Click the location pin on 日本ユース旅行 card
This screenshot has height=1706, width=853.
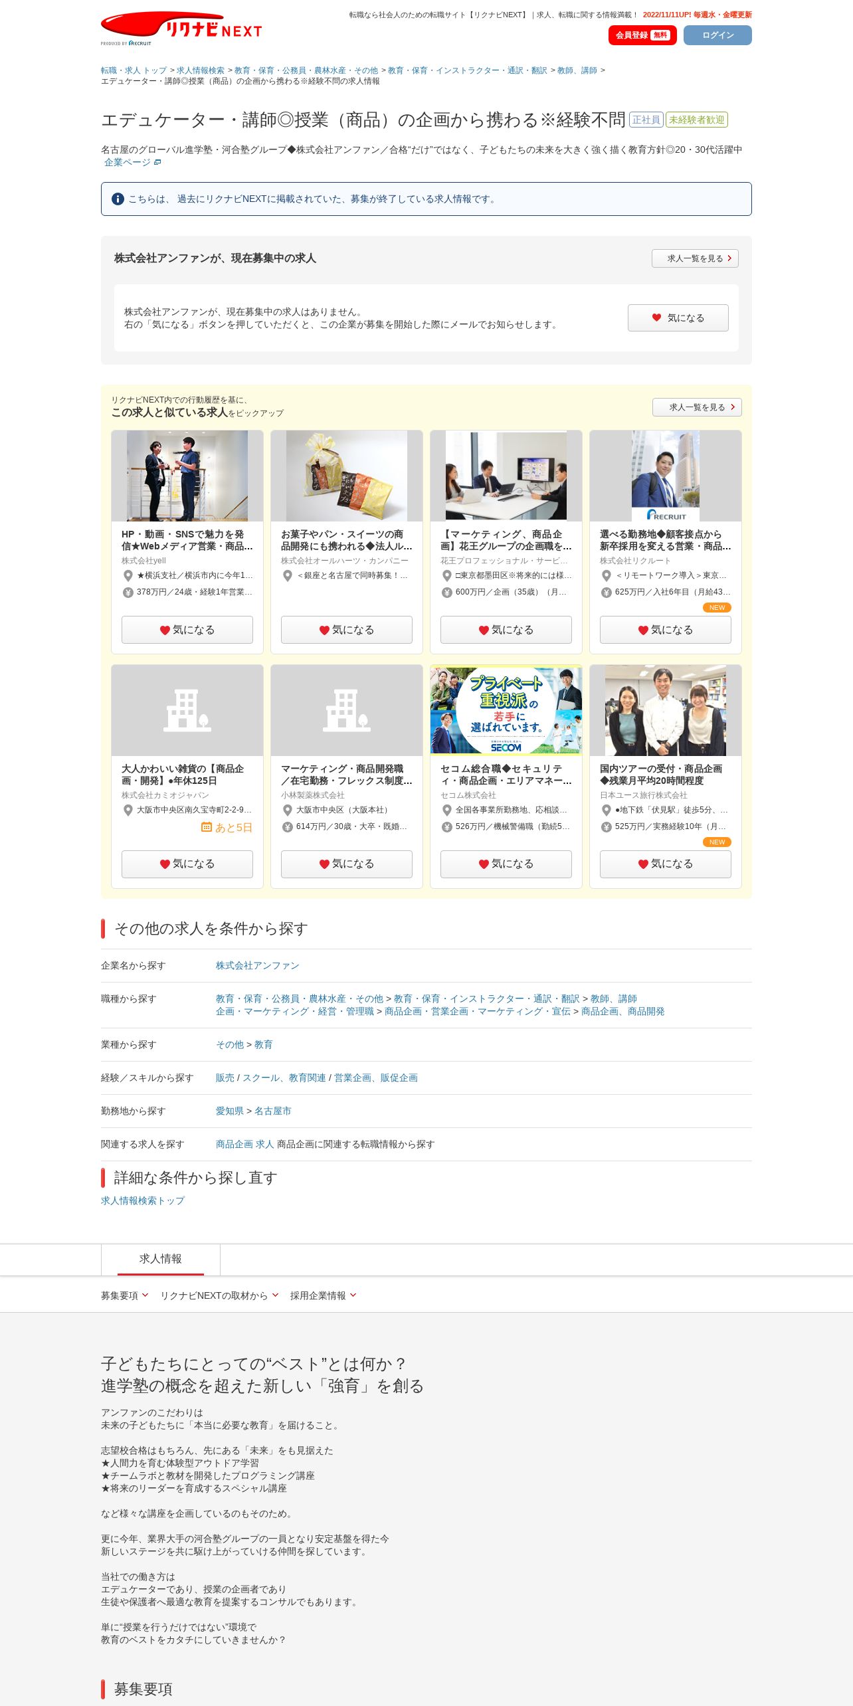click(x=606, y=810)
